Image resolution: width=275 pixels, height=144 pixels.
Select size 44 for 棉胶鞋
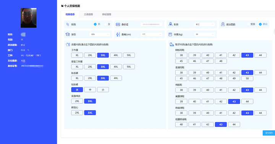click(260, 90)
